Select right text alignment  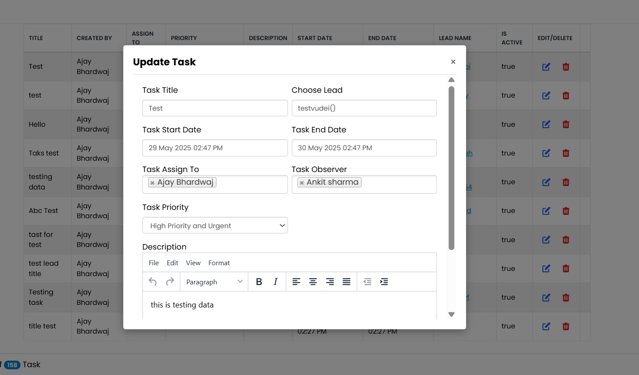[330, 281]
